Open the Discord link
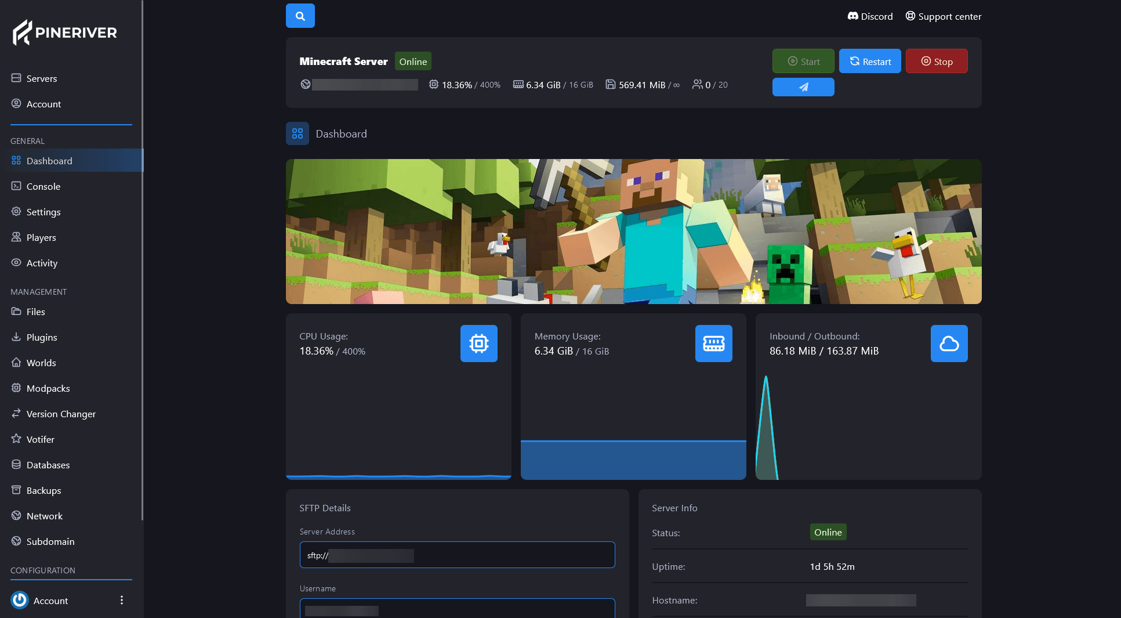 coord(870,16)
